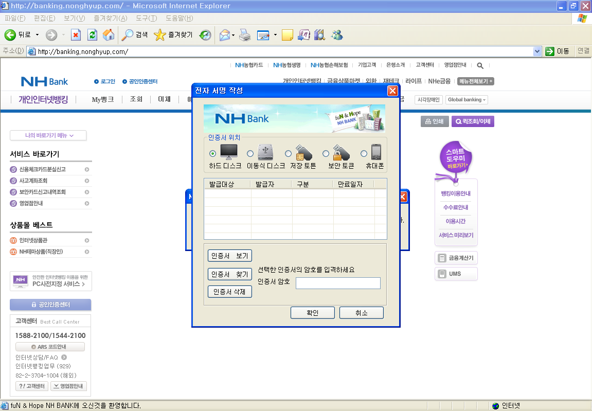This screenshot has height=411, width=592.
Task: Click the NH Bank logo on website
Action: coord(45,81)
